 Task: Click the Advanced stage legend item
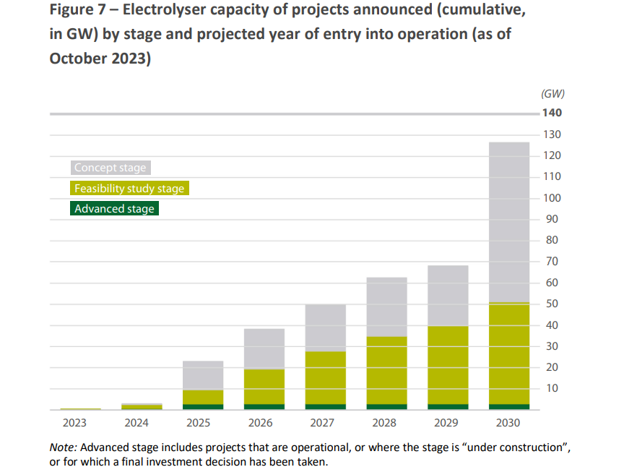(114, 209)
